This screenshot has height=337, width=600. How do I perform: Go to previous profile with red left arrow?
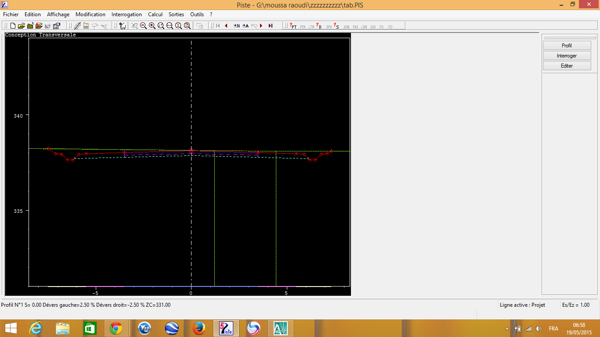[226, 26]
